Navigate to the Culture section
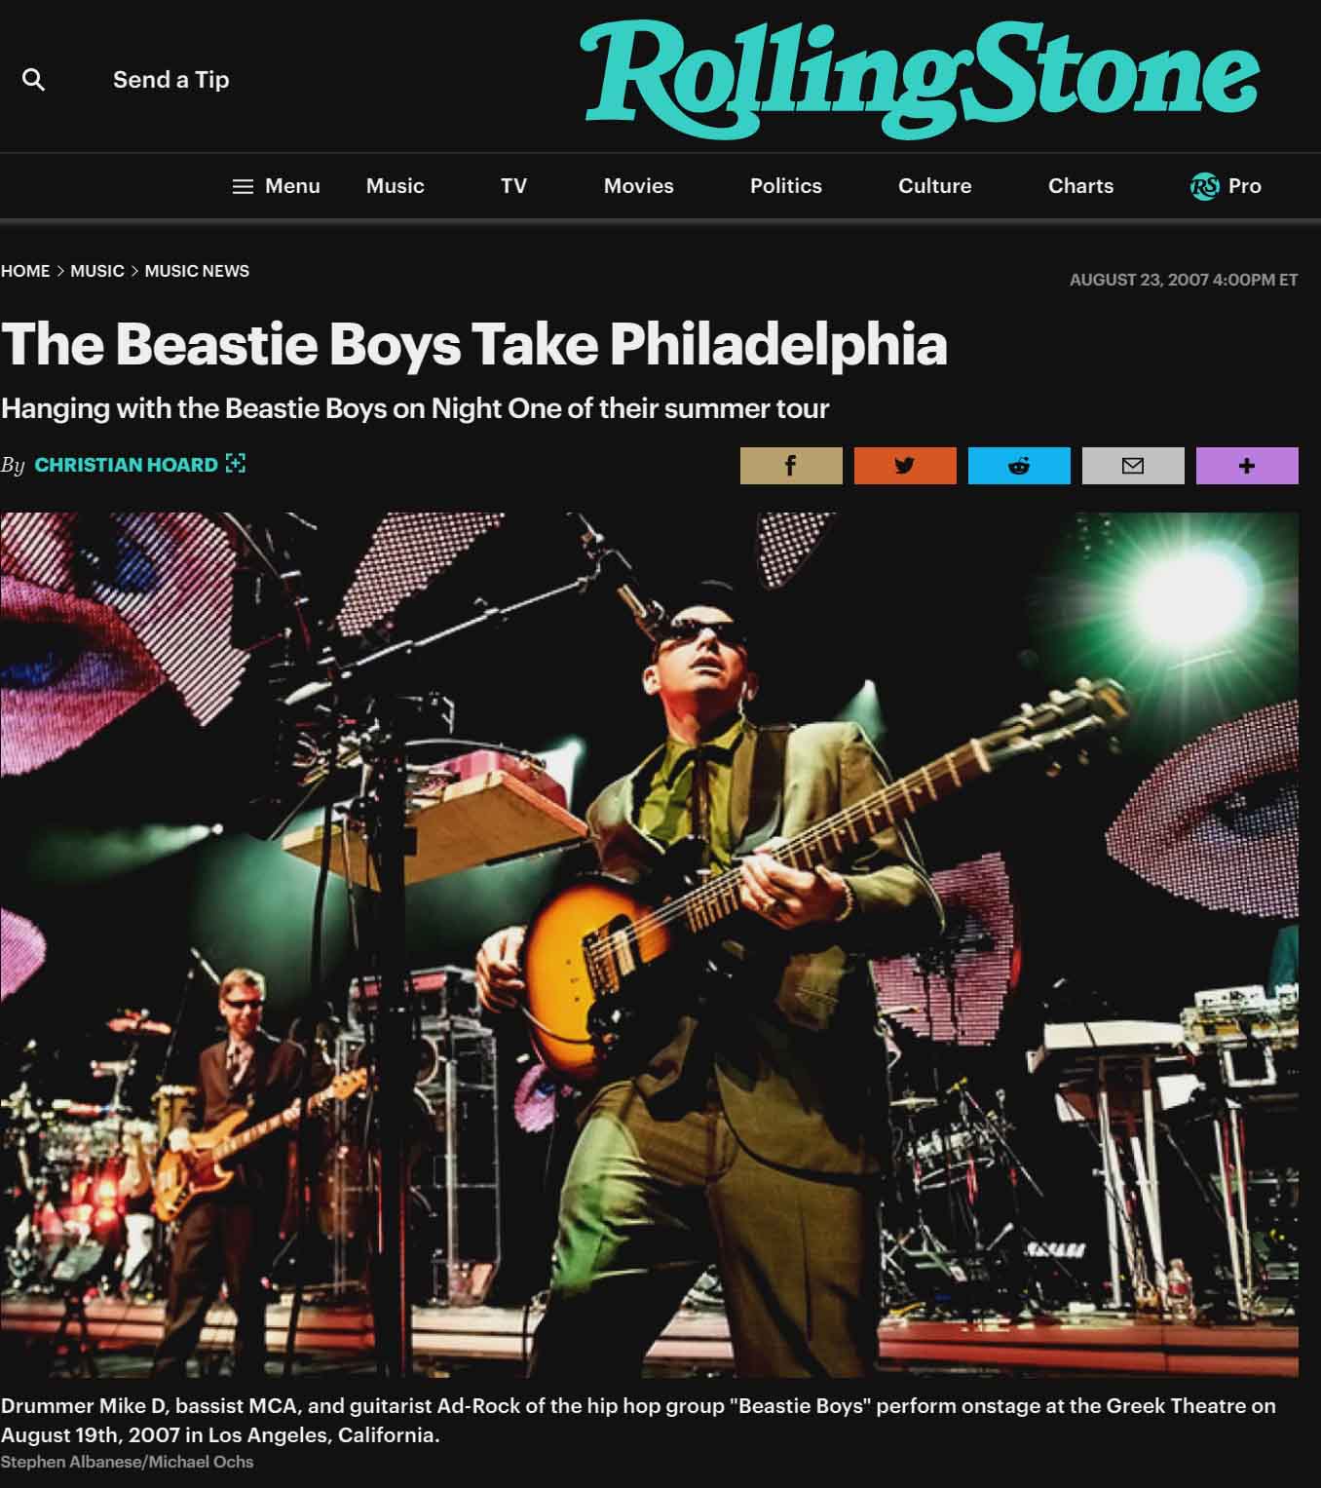1321x1488 pixels. pyautogui.click(x=934, y=186)
